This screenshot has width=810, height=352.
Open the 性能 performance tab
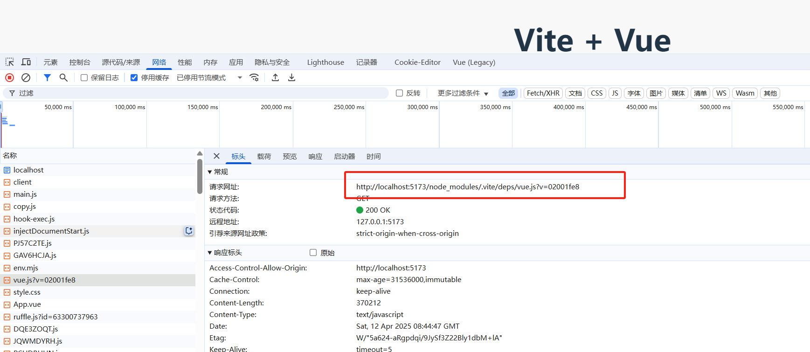185,62
